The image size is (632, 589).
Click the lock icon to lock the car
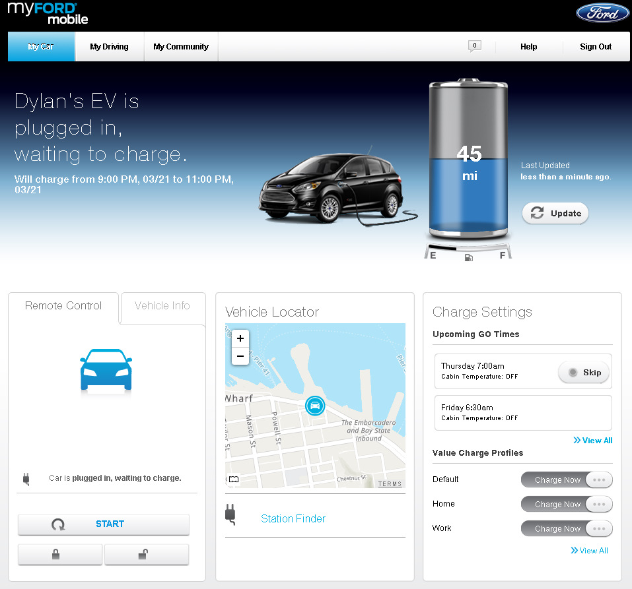tap(59, 555)
